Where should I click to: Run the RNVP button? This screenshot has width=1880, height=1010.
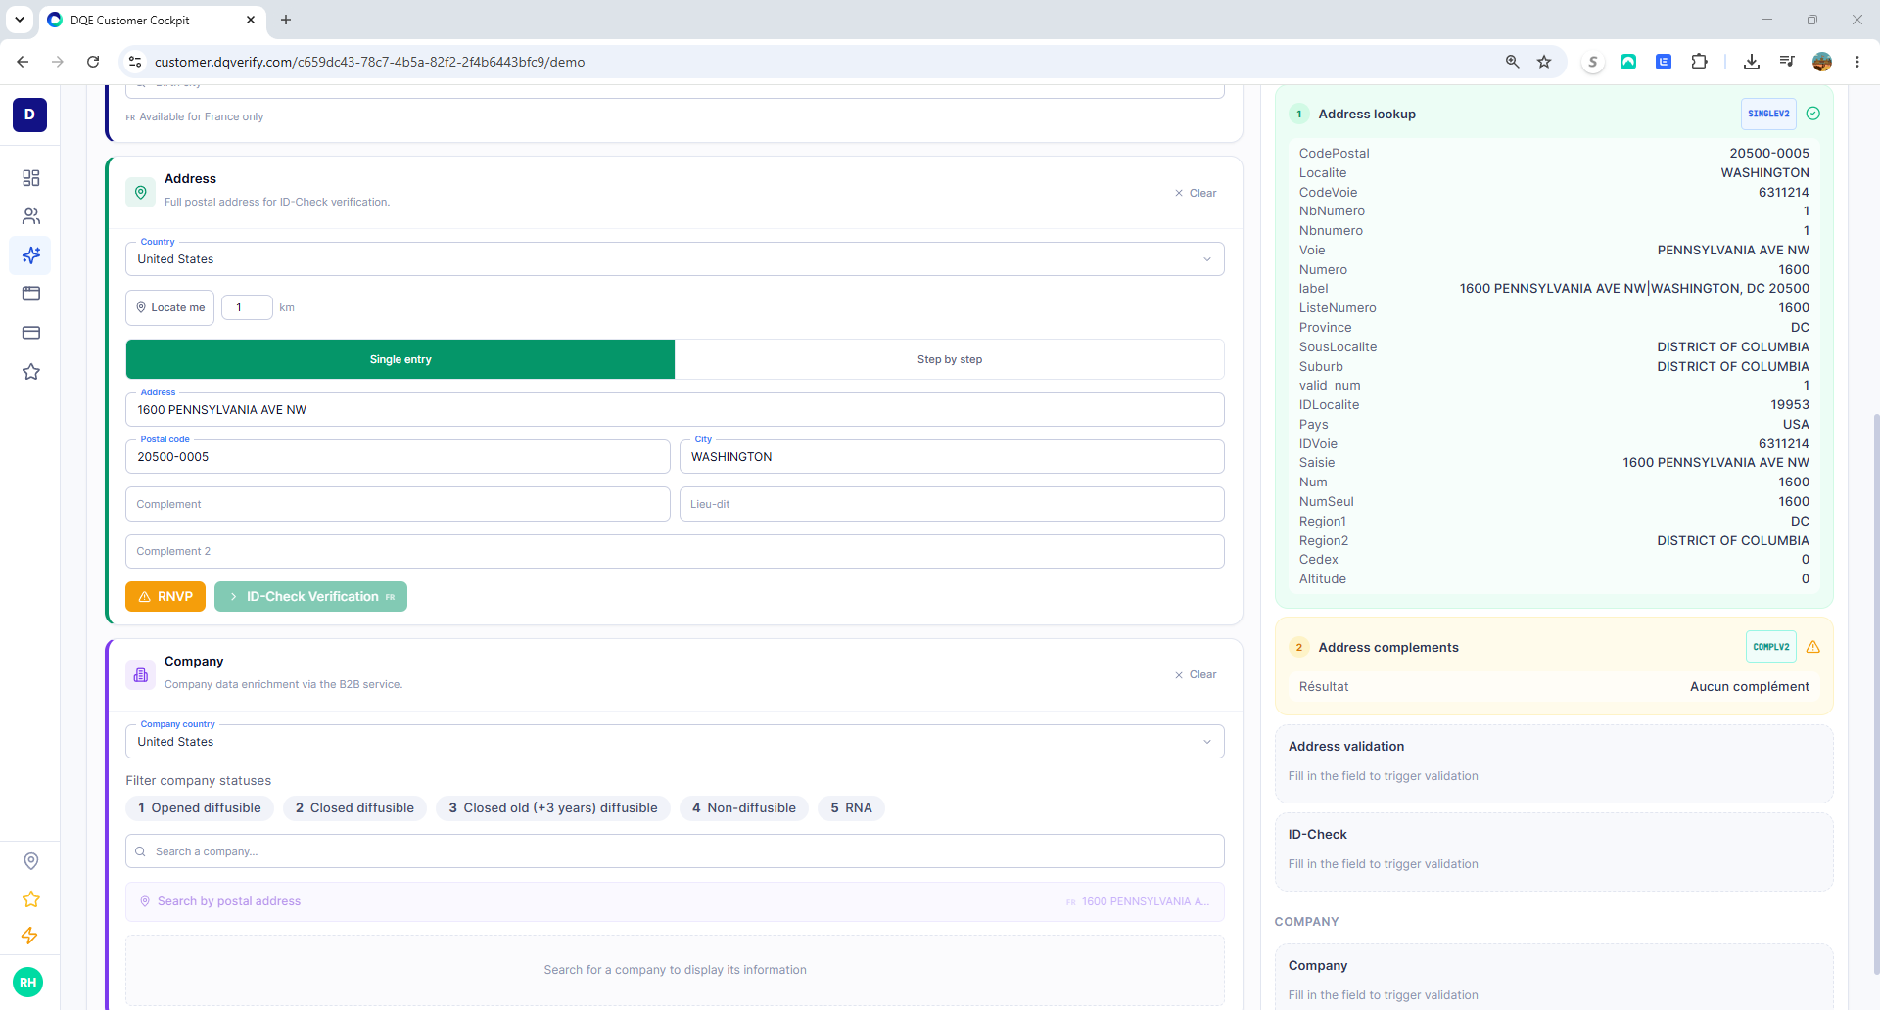165,597
